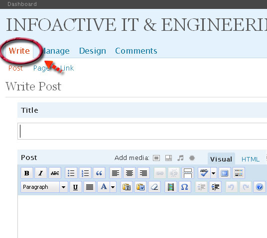
Task: Open text color picker dropdown arrow
Action: point(113,187)
